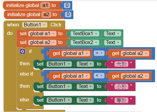This screenshot has width=157, height=112.
Task: Open the global a1 dropdown in the if condition
Action: tap(76, 53)
